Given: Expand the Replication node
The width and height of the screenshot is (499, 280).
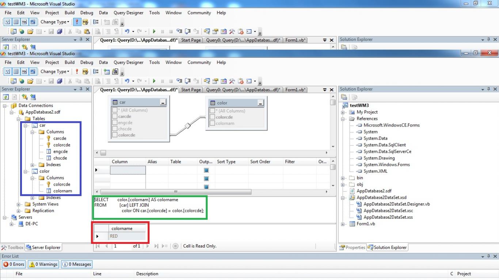Looking at the screenshot, I should tap(19, 211).
